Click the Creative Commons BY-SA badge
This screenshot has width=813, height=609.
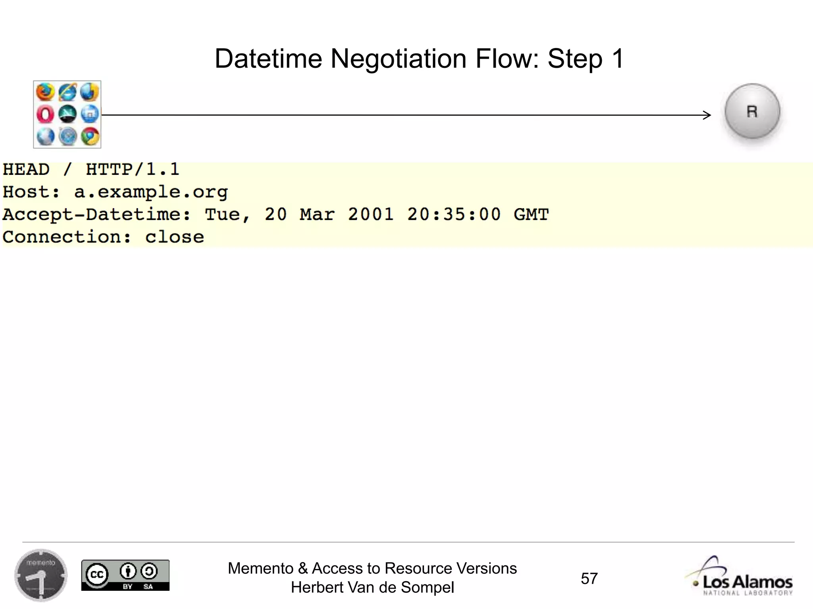[x=125, y=575]
